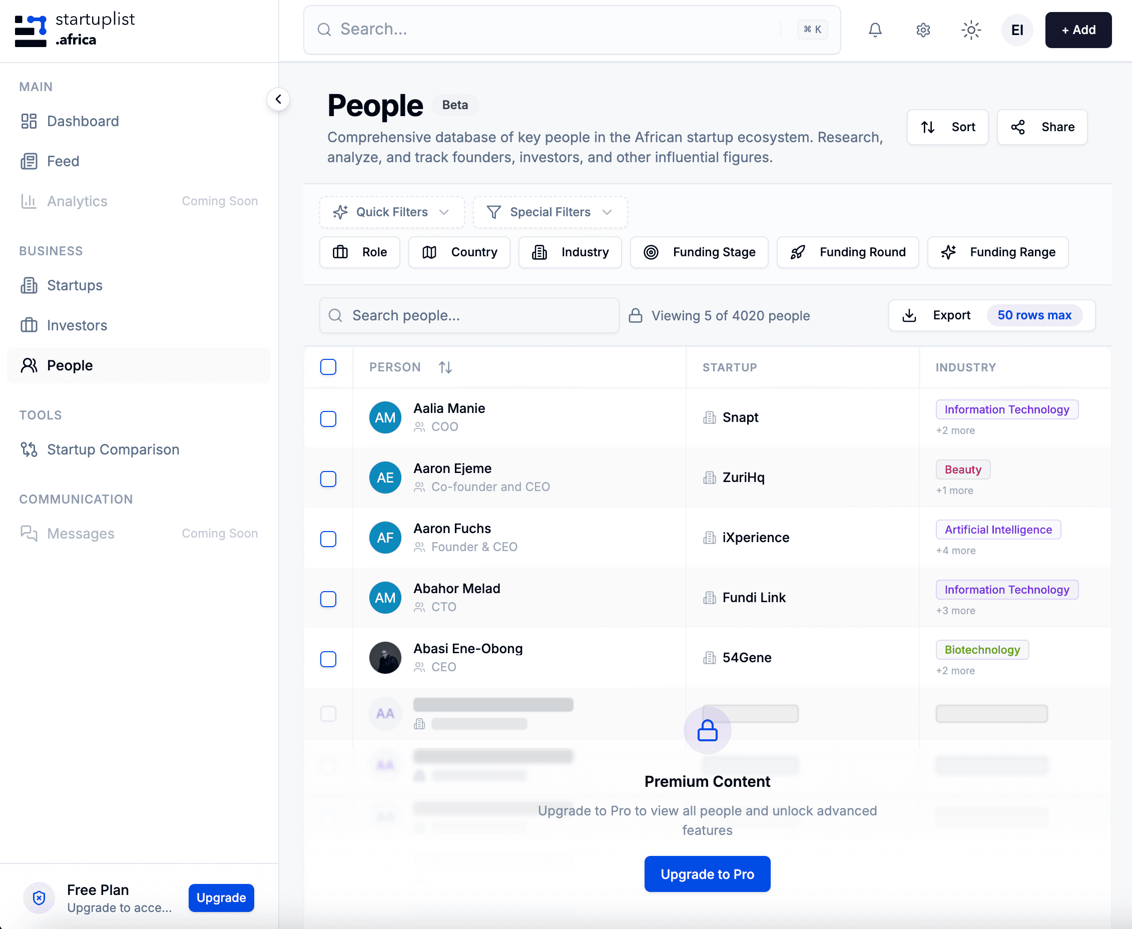
Task: Check the box for Aalia Manie
Action: (x=328, y=418)
